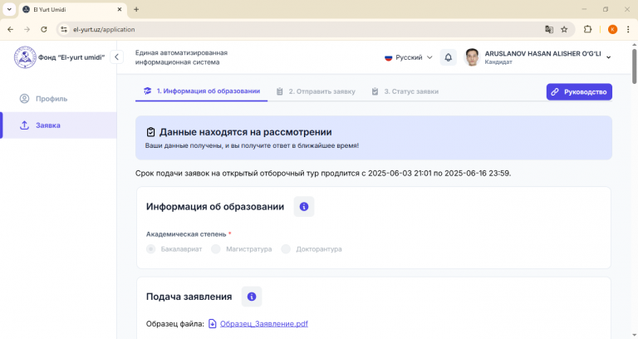Click the Кандидат role label

498,62
